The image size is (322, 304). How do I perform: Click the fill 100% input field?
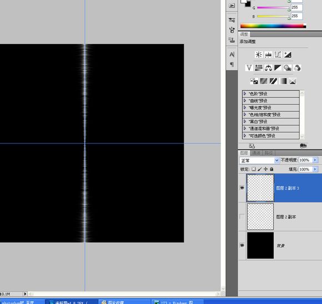click(305, 169)
